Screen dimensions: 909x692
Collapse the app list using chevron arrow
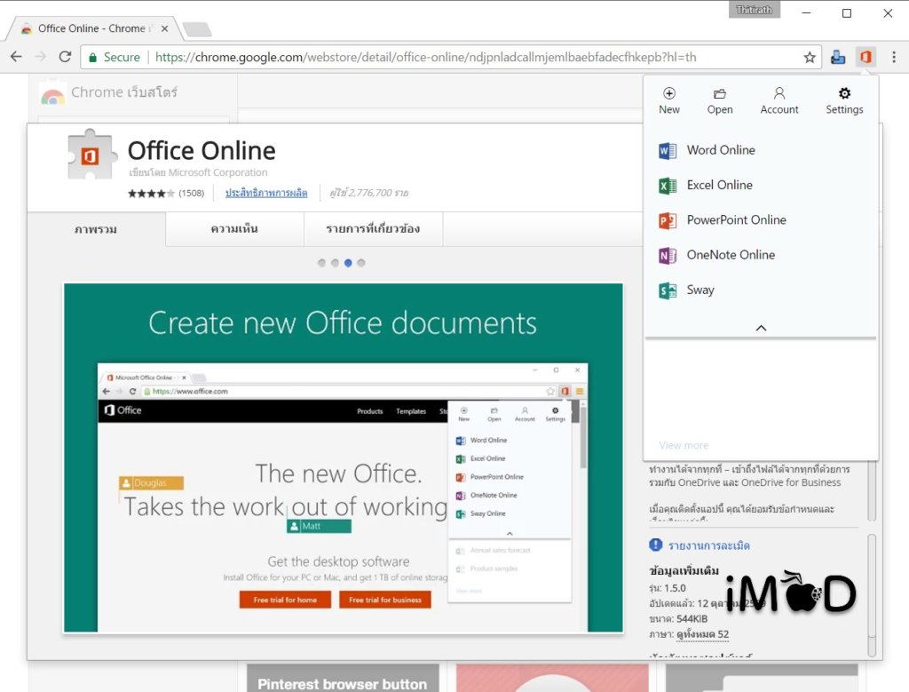pyautogui.click(x=761, y=328)
